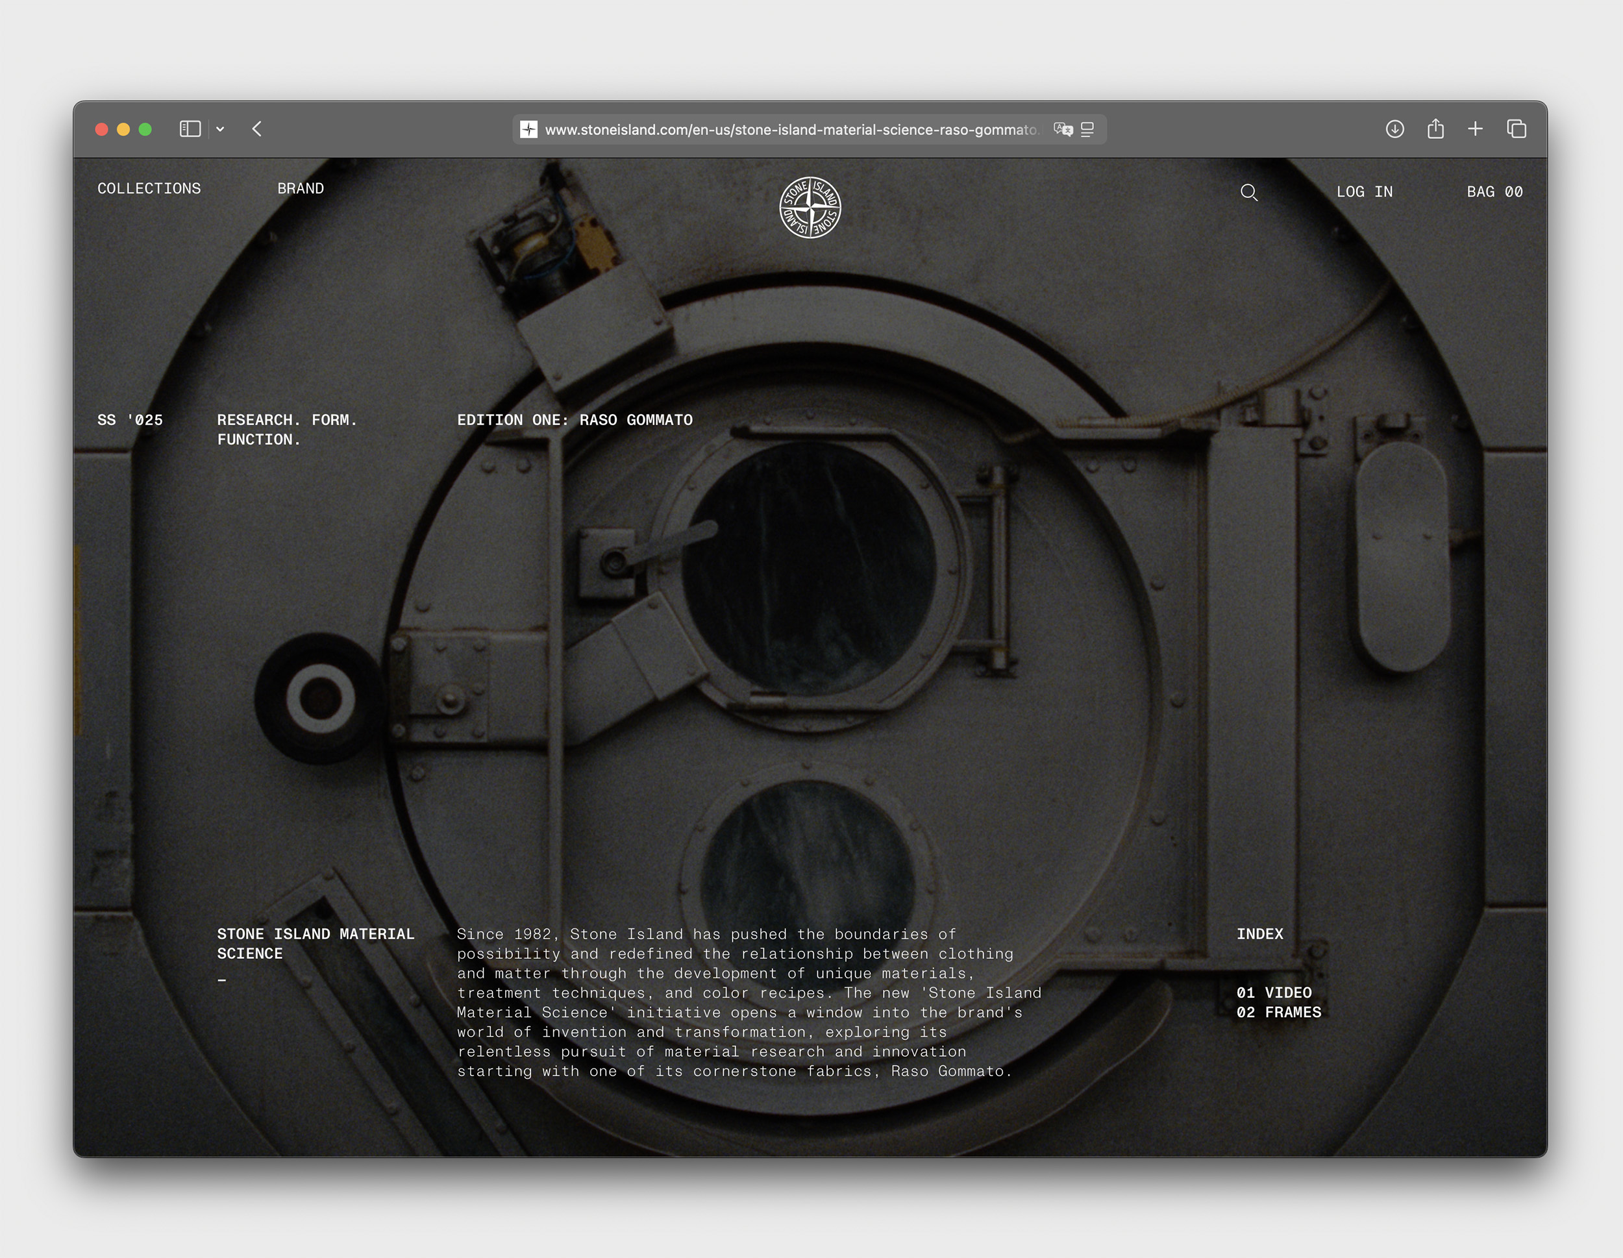Click the INDEX label

click(x=1259, y=934)
